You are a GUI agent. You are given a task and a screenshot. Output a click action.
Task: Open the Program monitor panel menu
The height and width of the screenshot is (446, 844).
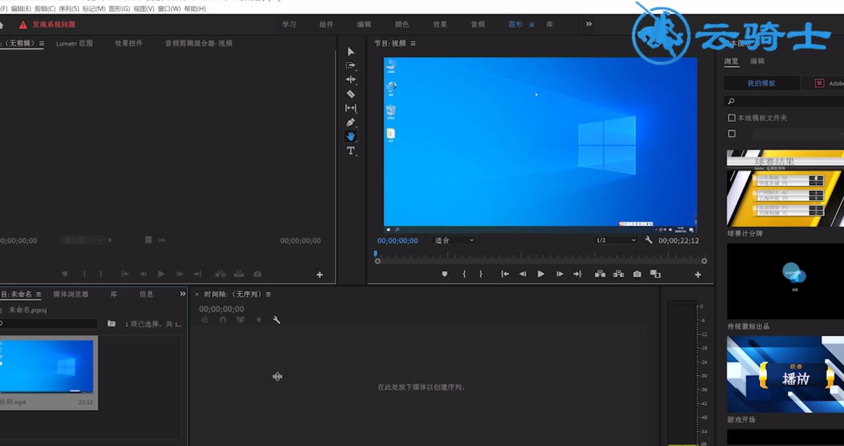click(x=413, y=44)
